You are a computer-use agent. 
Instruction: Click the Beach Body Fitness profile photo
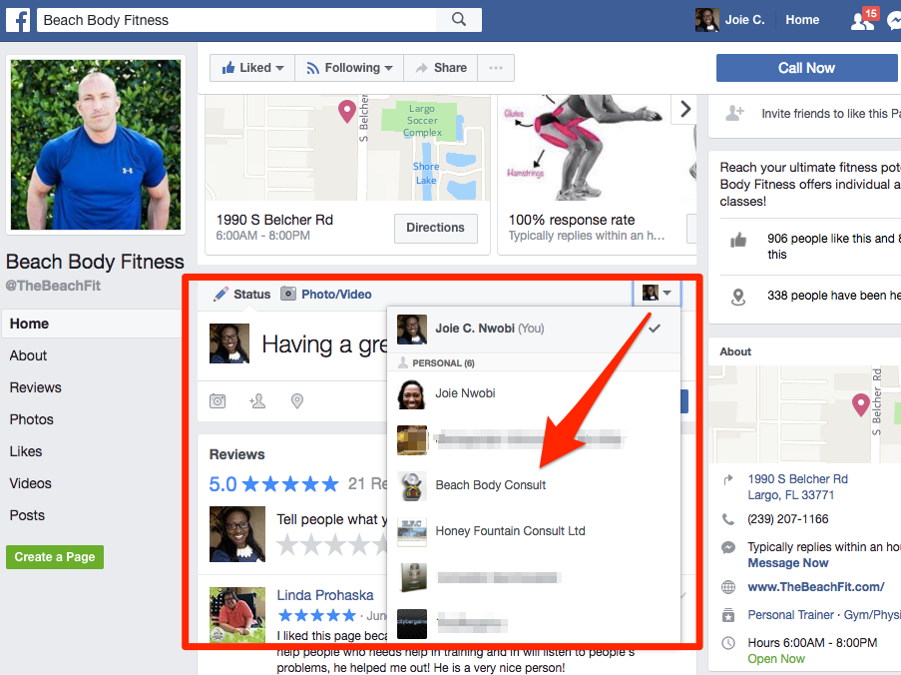tap(96, 145)
